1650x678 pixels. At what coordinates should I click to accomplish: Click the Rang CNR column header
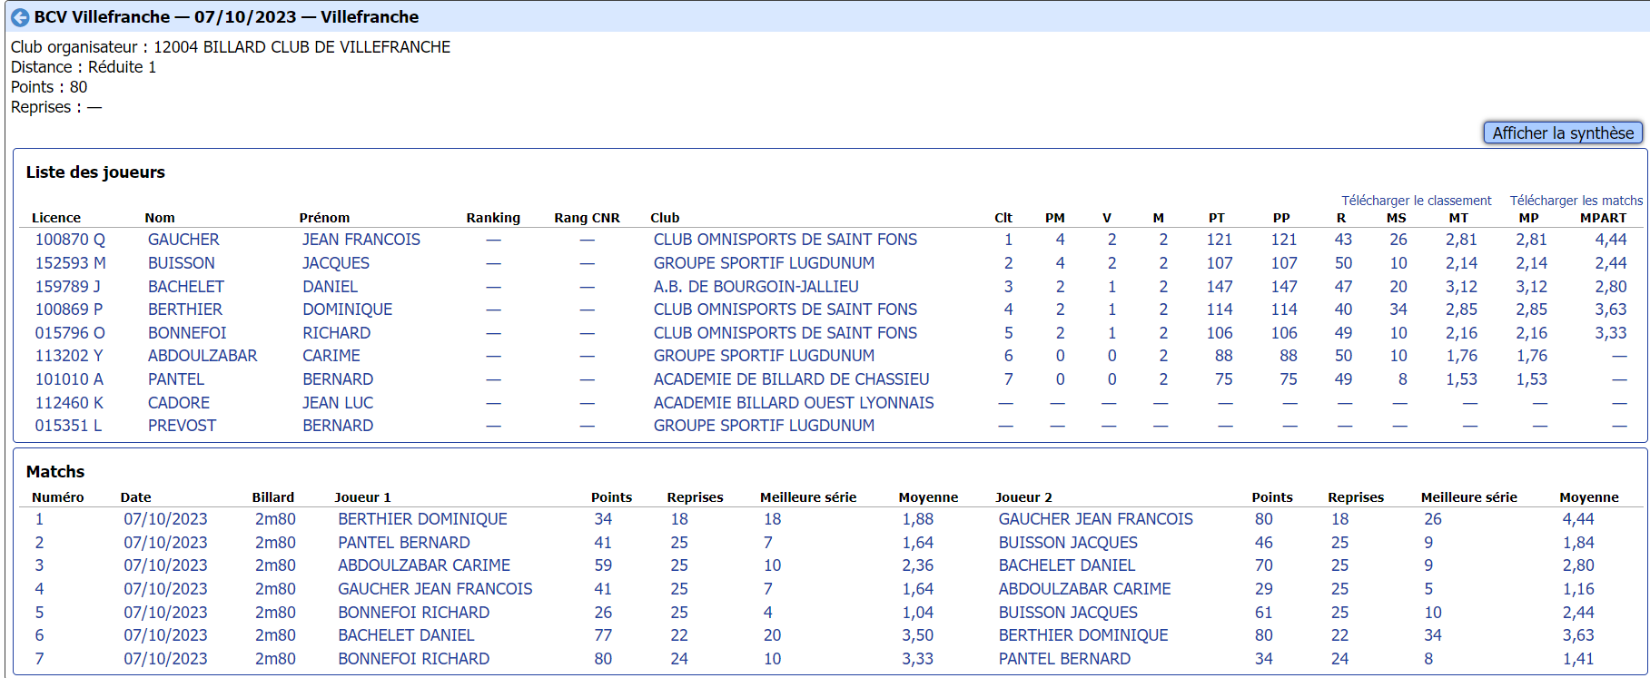[x=587, y=218]
